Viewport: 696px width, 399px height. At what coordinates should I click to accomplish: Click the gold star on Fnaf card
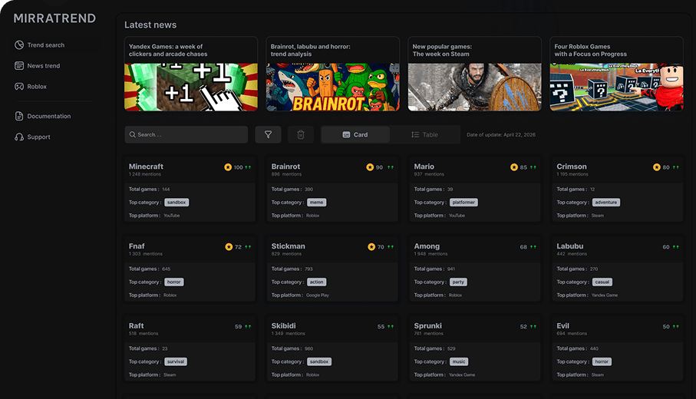point(229,247)
